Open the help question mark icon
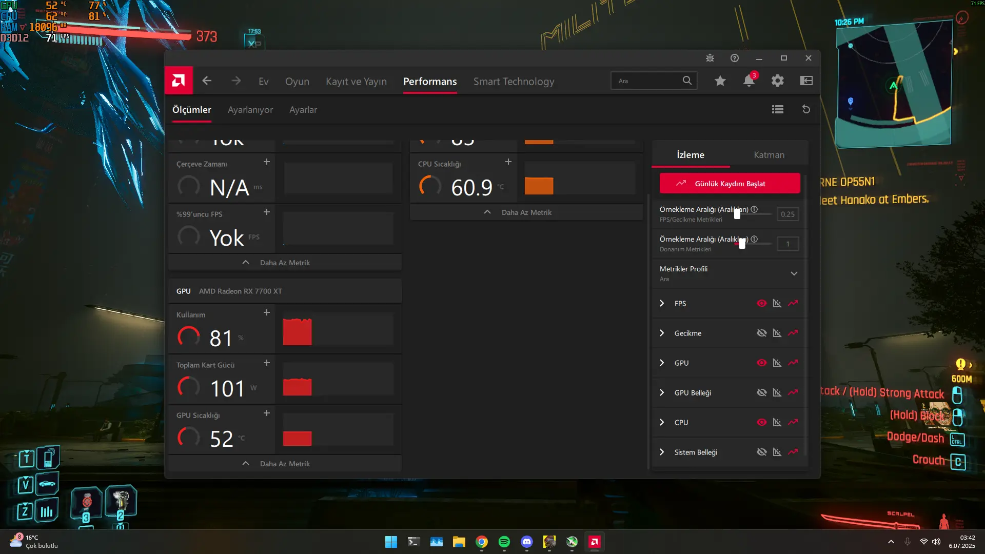The image size is (985, 554). click(735, 58)
